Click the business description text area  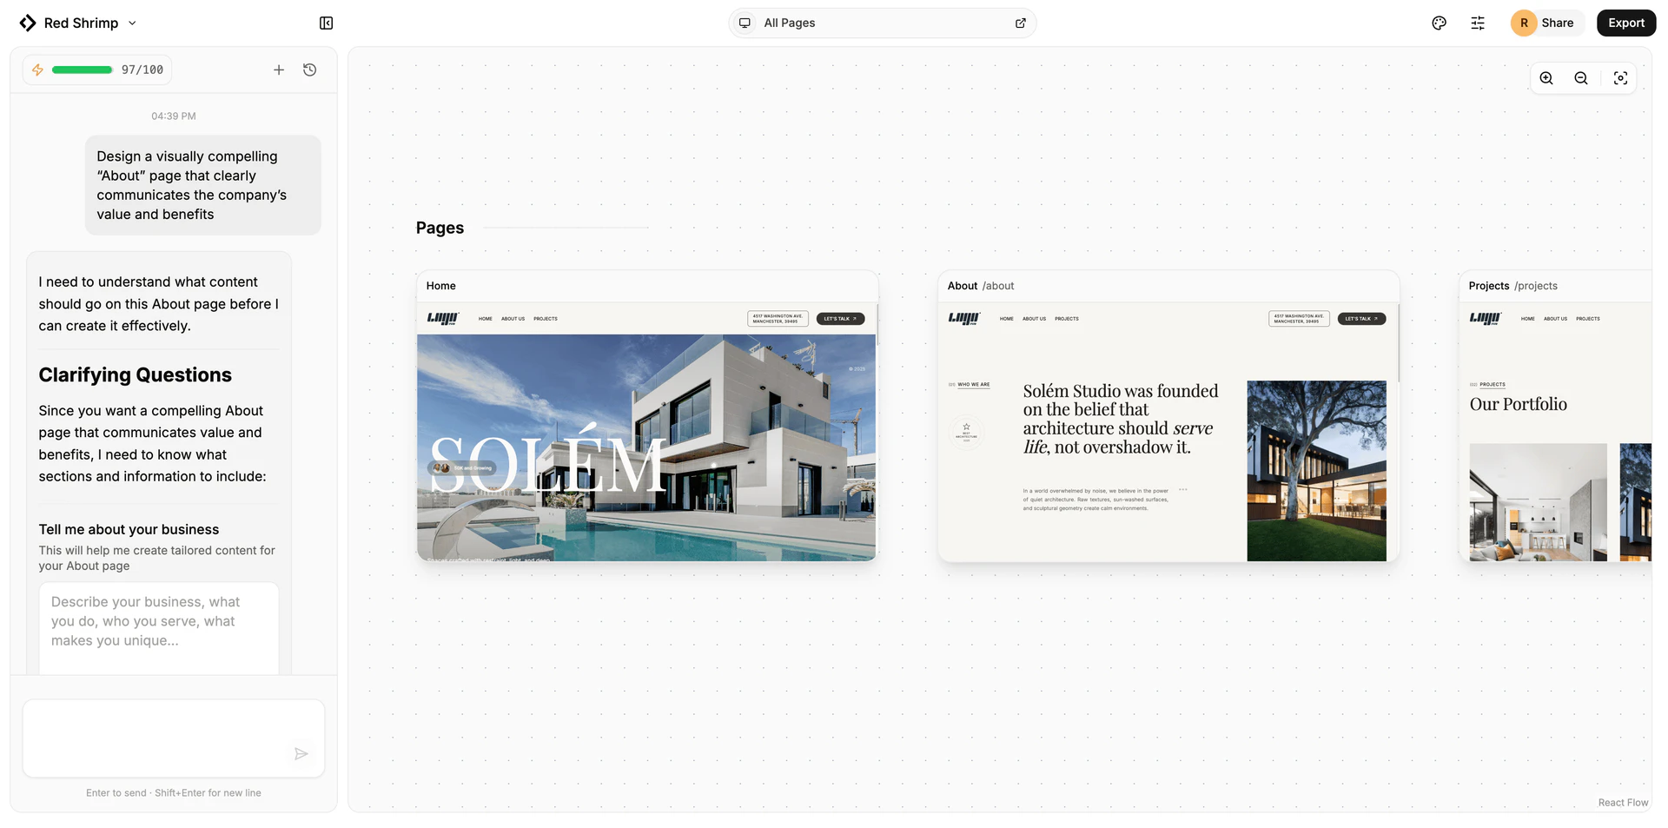(158, 627)
